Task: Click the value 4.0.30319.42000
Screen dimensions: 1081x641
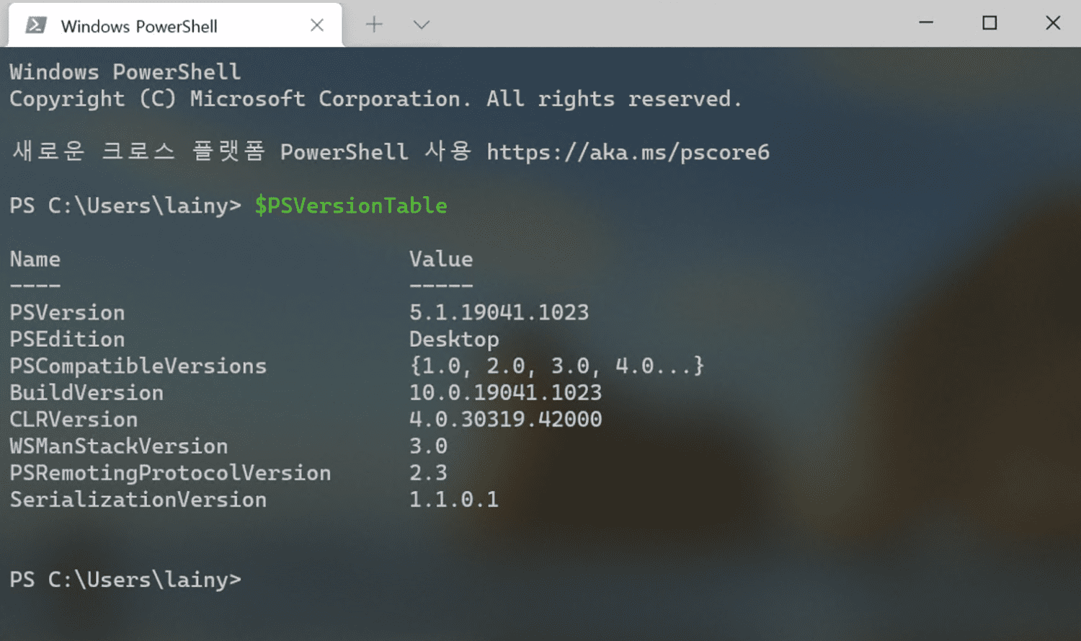Action: (505, 419)
